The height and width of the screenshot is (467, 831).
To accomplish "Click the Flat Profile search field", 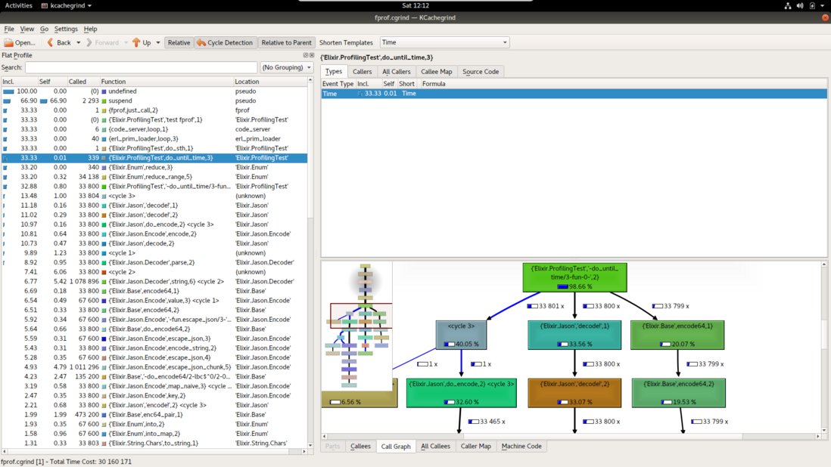I will (x=141, y=67).
